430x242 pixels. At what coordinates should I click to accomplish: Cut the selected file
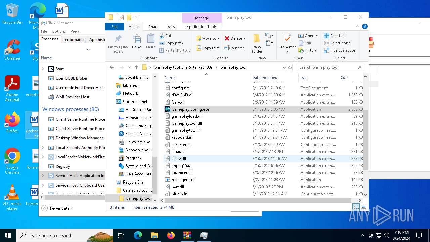(165, 36)
